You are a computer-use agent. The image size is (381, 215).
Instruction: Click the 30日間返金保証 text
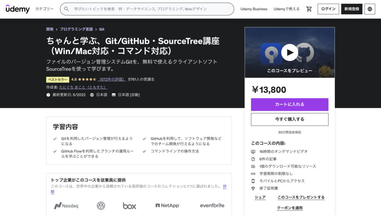(x=289, y=132)
